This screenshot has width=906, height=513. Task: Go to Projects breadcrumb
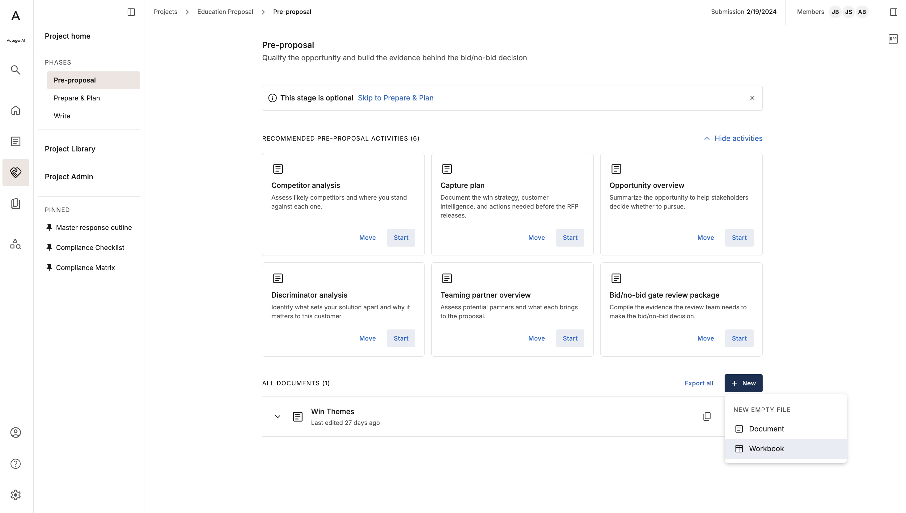pos(165,12)
